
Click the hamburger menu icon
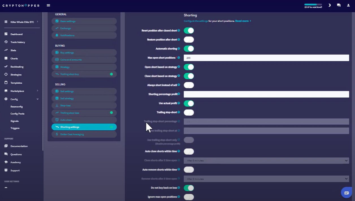pos(48,5)
